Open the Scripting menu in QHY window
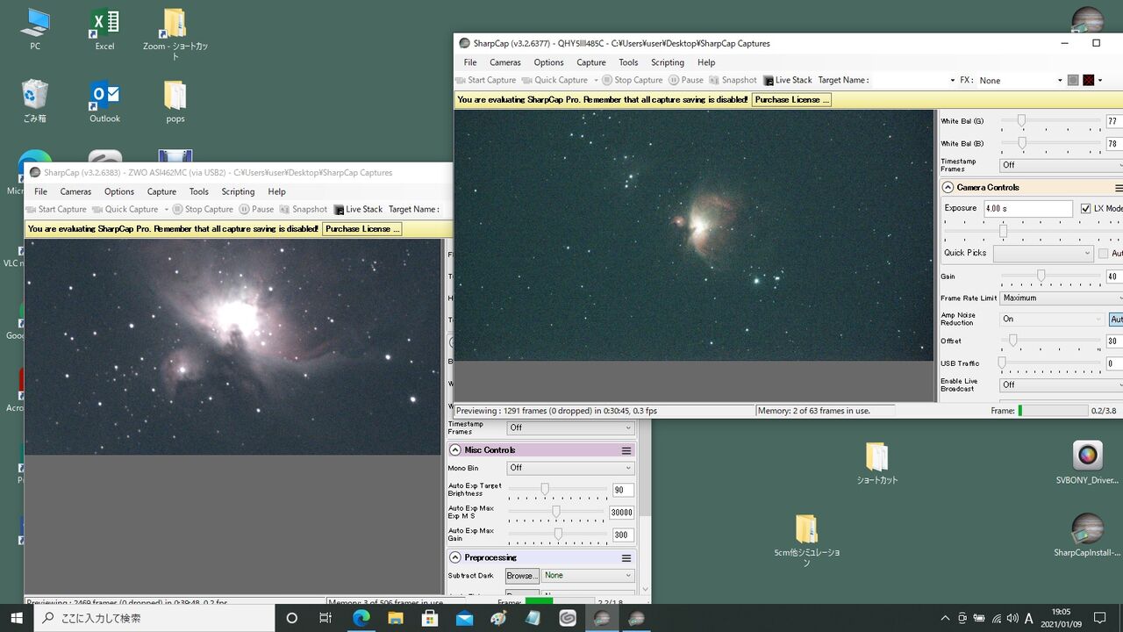The image size is (1123, 632). [667, 62]
